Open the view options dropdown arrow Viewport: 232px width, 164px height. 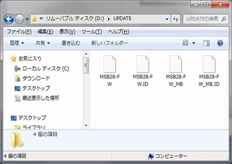[x=194, y=43]
